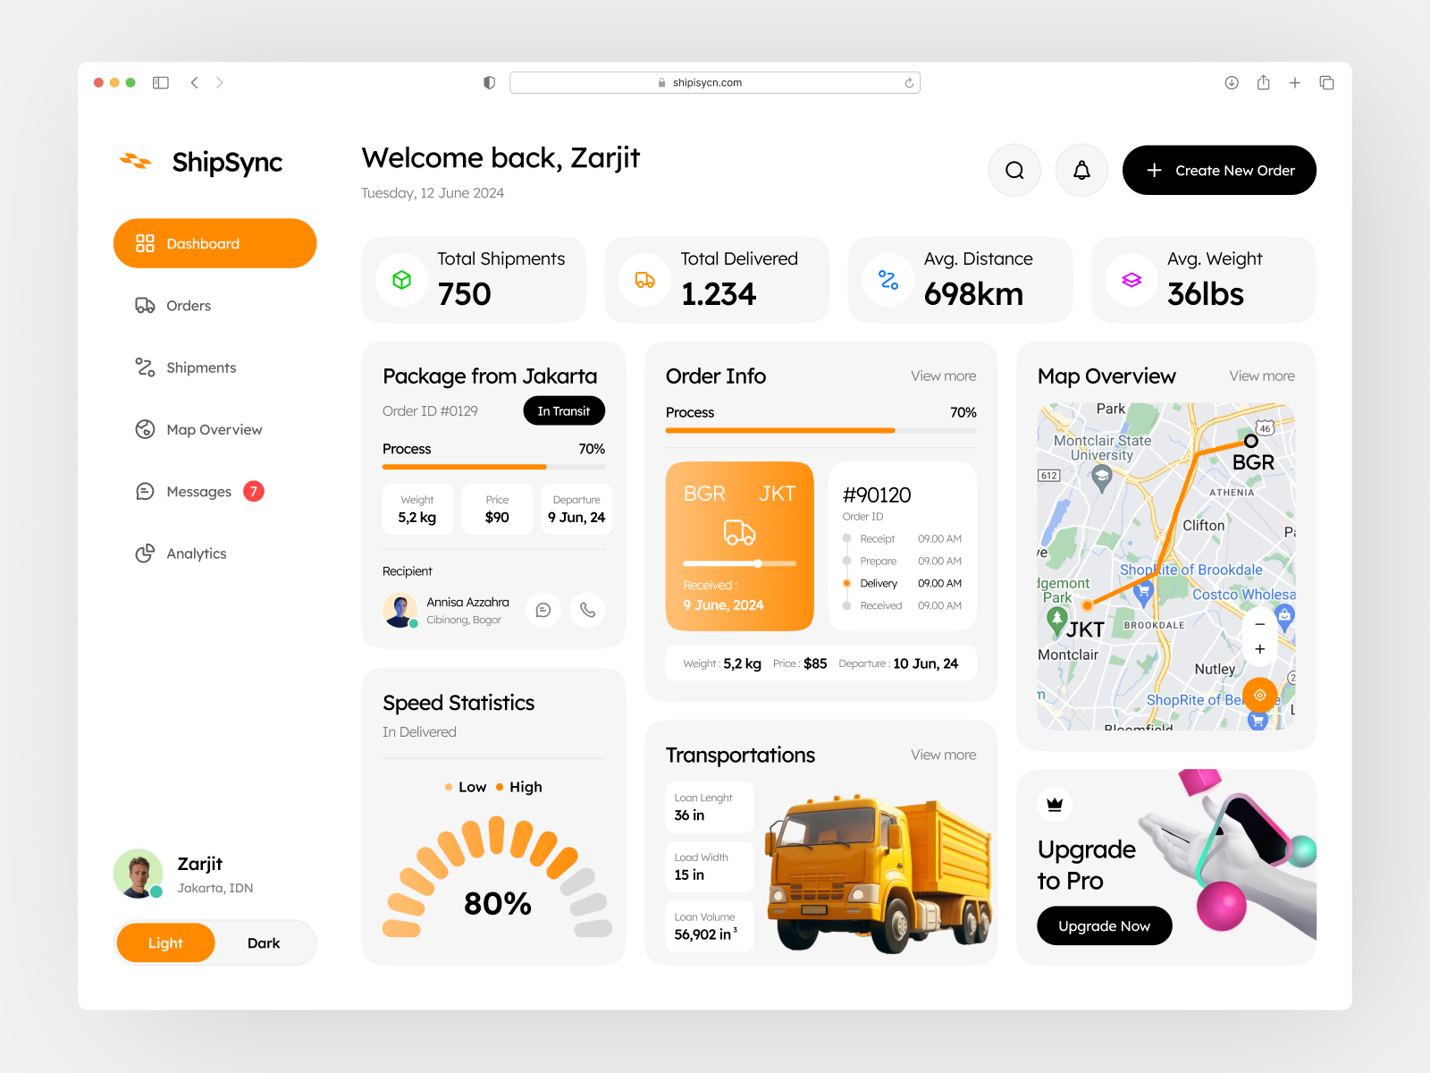The height and width of the screenshot is (1073, 1430).
Task: Expand Order Info with View more
Action: click(x=943, y=376)
